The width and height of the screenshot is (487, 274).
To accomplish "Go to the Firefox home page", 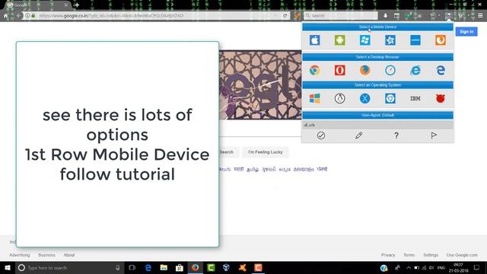I will [5, 15].
